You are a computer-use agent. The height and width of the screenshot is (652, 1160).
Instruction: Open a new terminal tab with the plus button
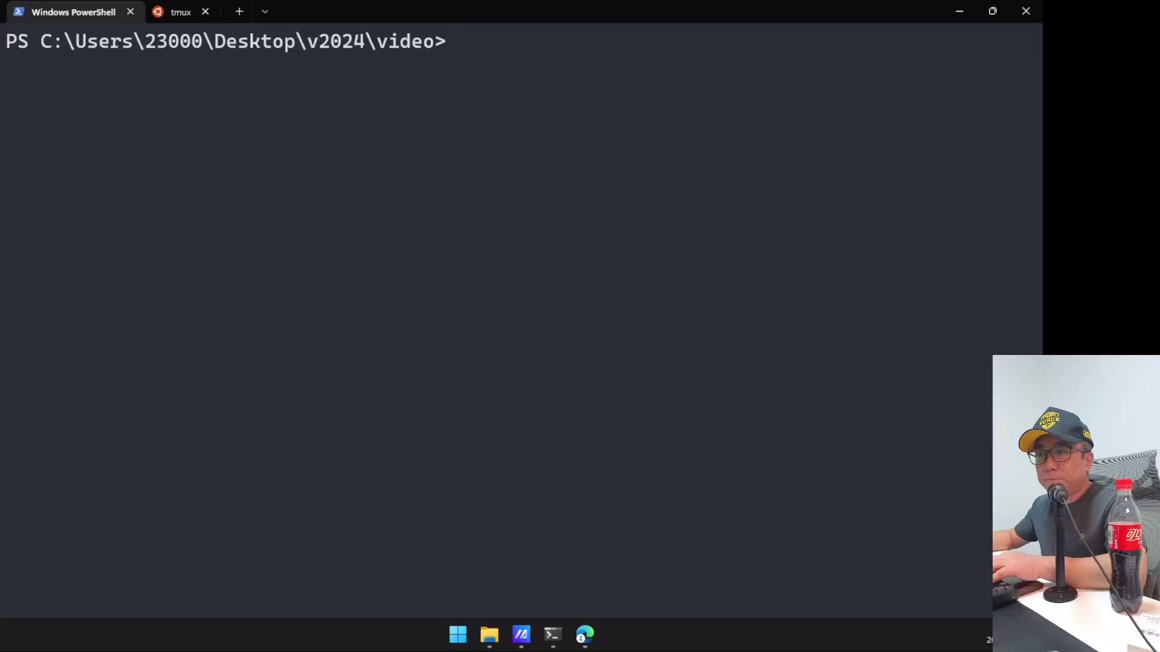(x=239, y=11)
